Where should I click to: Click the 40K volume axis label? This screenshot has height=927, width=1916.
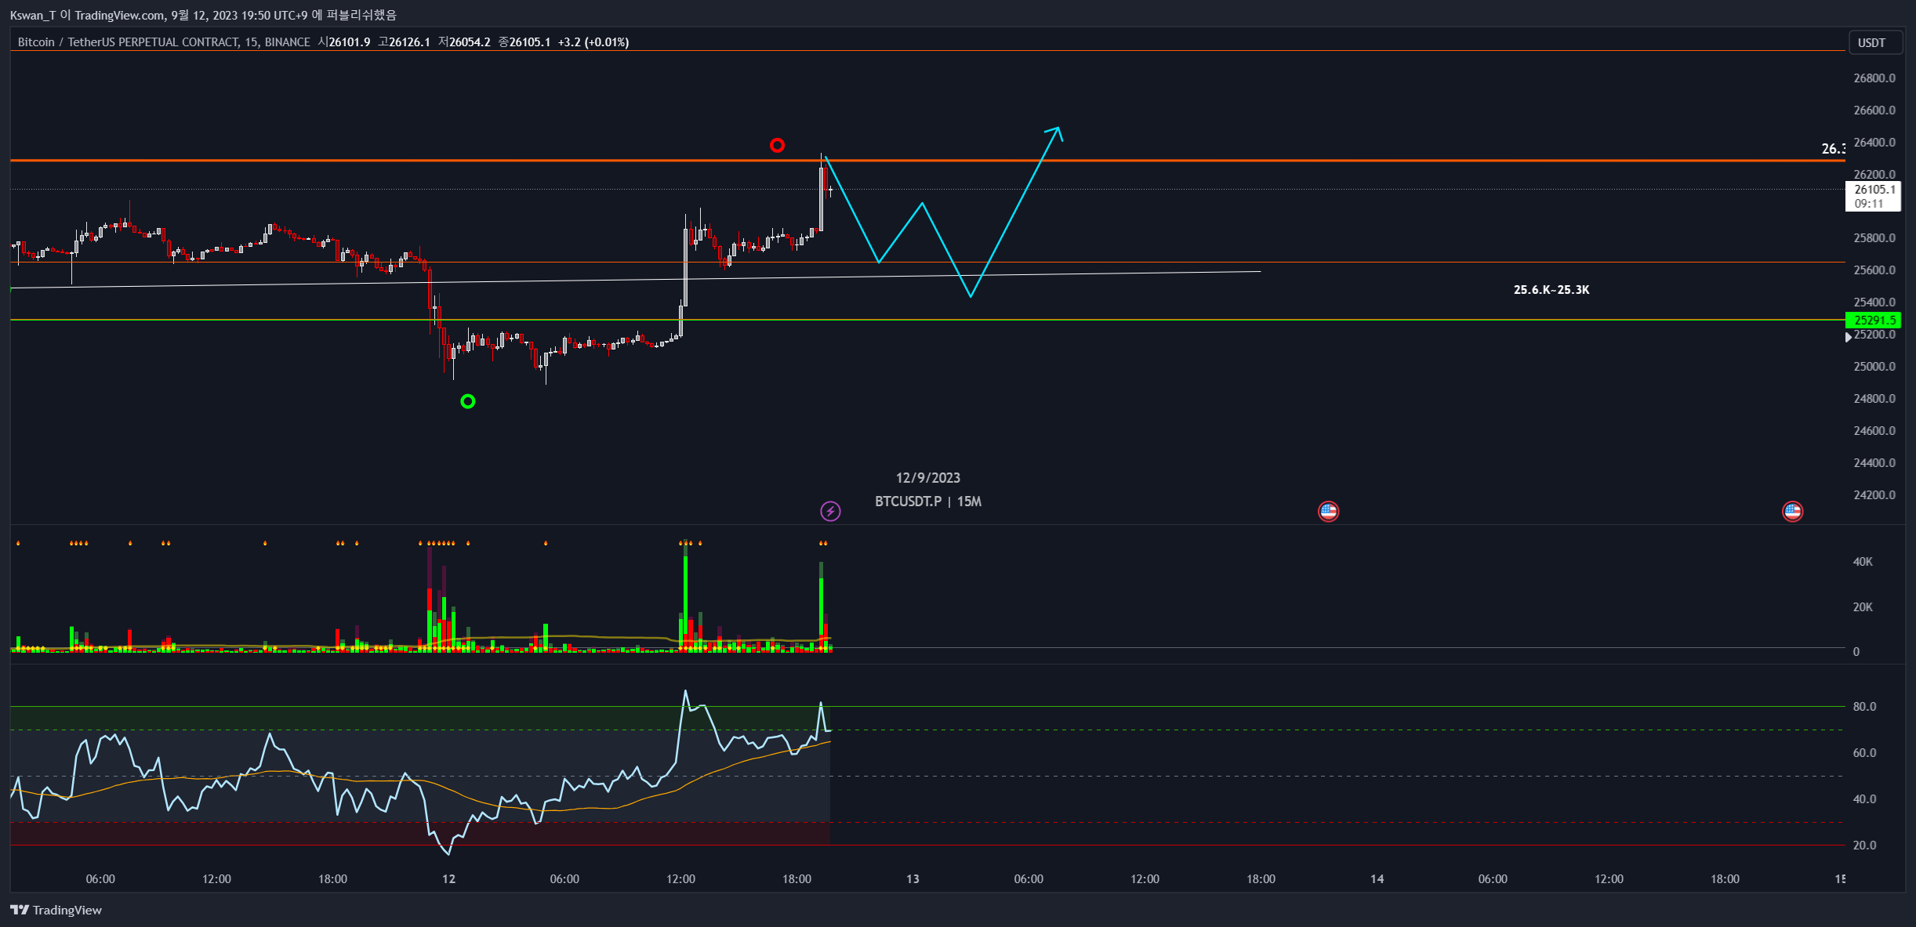tap(1863, 562)
